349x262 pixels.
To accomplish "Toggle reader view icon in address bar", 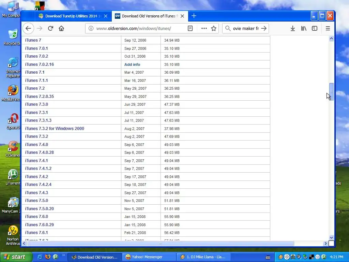I will (190, 29).
